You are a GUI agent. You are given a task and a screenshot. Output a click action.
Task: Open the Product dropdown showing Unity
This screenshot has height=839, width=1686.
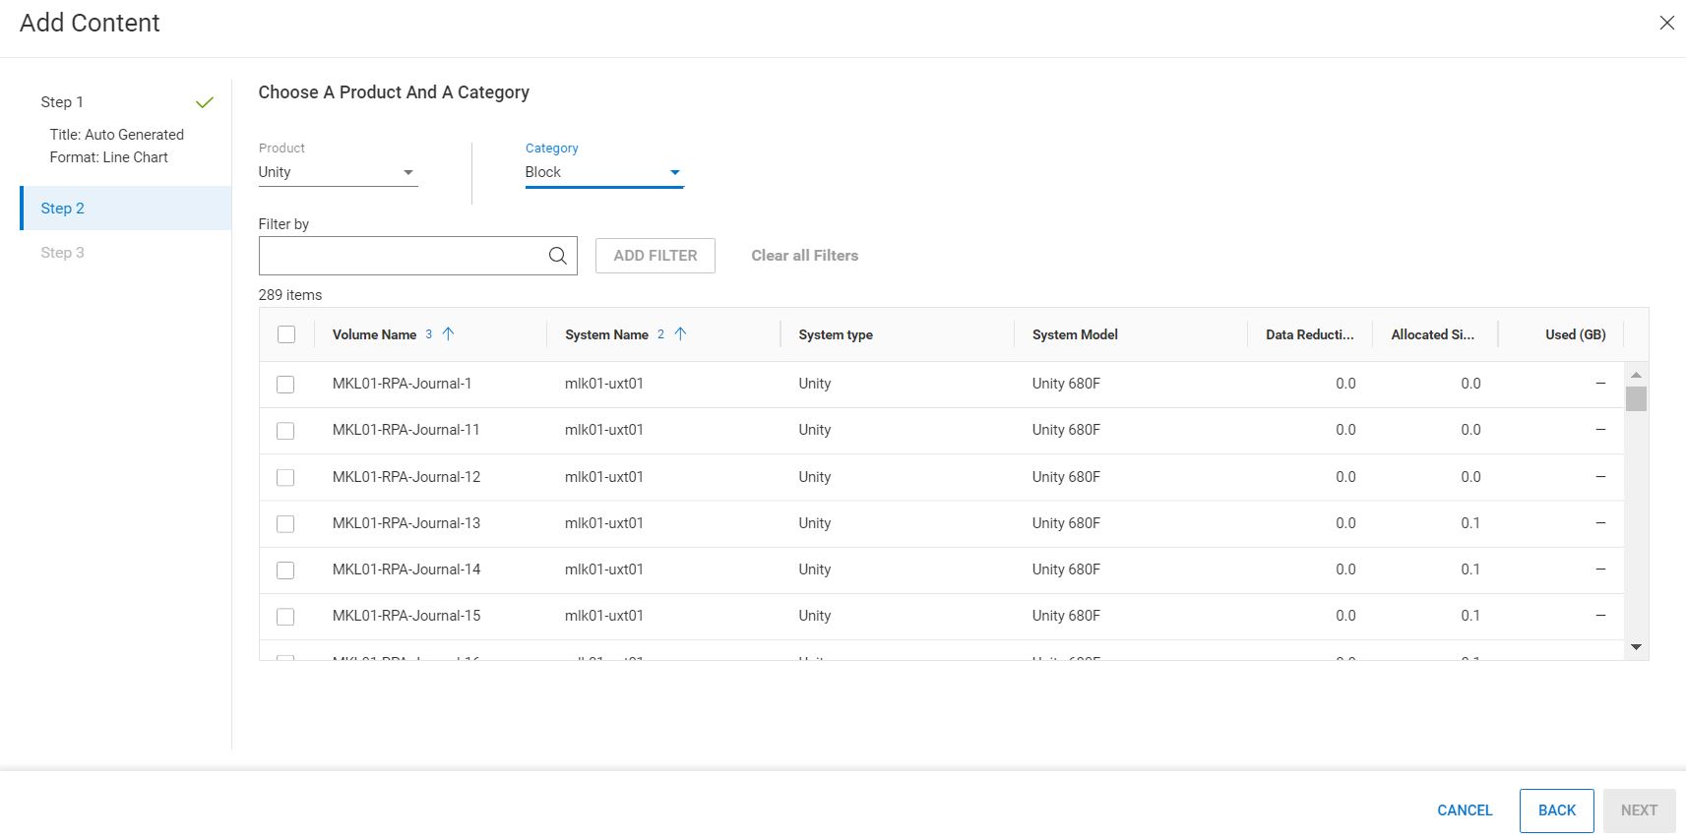coord(338,172)
